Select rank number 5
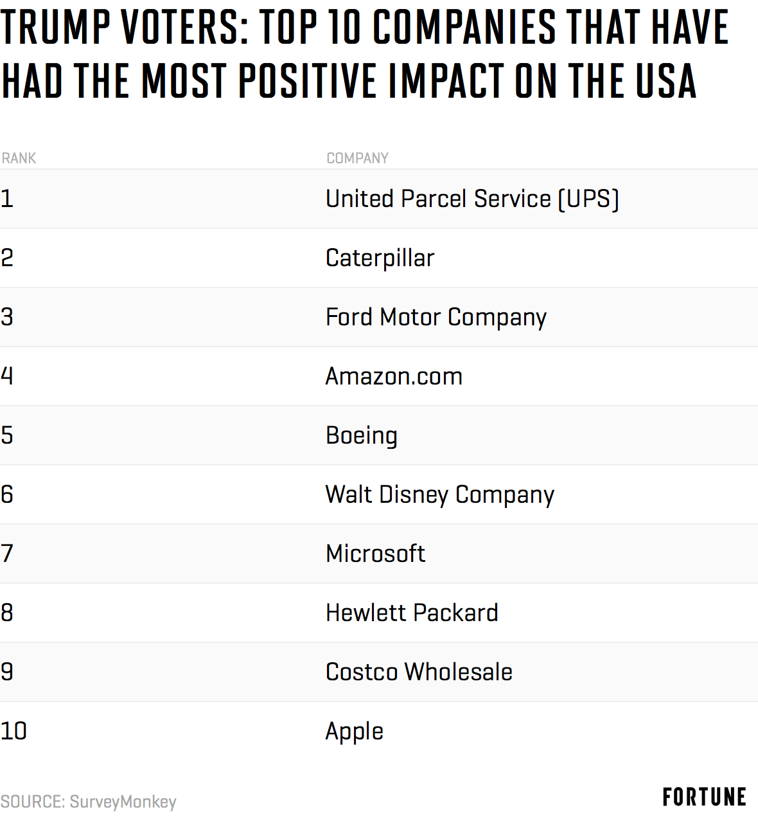Viewport: 758px width, 823px height. coord(7,435)
